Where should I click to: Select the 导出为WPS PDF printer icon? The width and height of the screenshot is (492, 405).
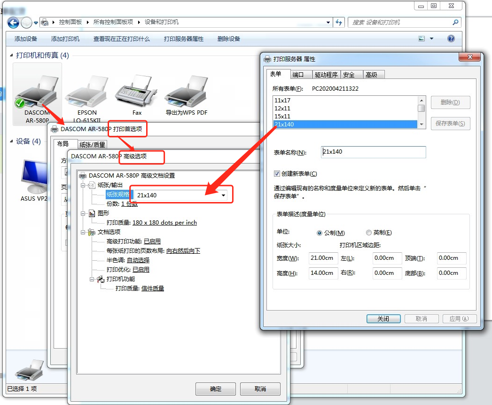[187, 92]
